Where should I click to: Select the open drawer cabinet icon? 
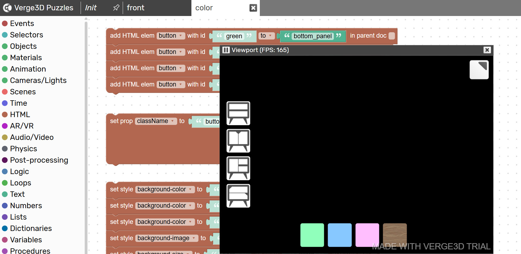pyautogui.click(x=238, y=196)
